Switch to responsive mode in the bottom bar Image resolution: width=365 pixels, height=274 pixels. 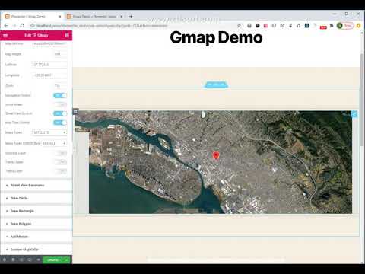click(x=30, y=260)
